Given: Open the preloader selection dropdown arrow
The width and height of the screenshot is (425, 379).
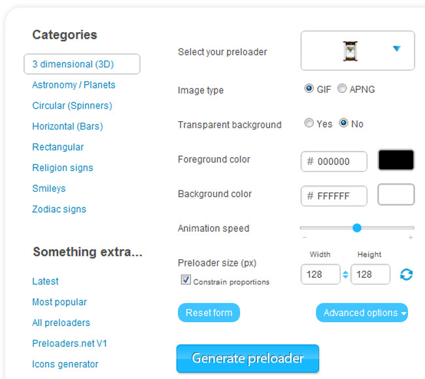Looking at the screenshot, I should (396, 48).
